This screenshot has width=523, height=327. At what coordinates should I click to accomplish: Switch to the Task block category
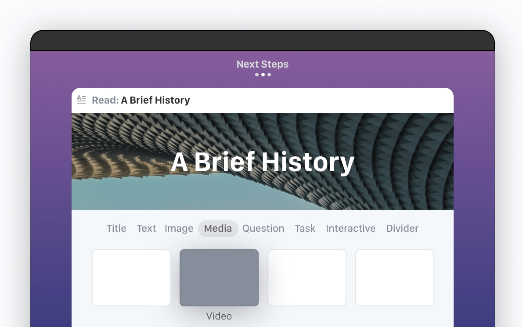305,228
